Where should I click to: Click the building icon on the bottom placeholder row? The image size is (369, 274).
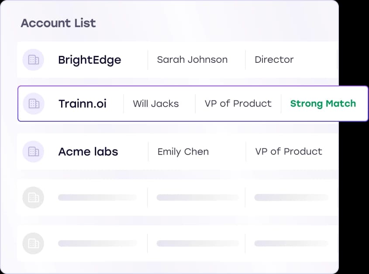(33, 243)
